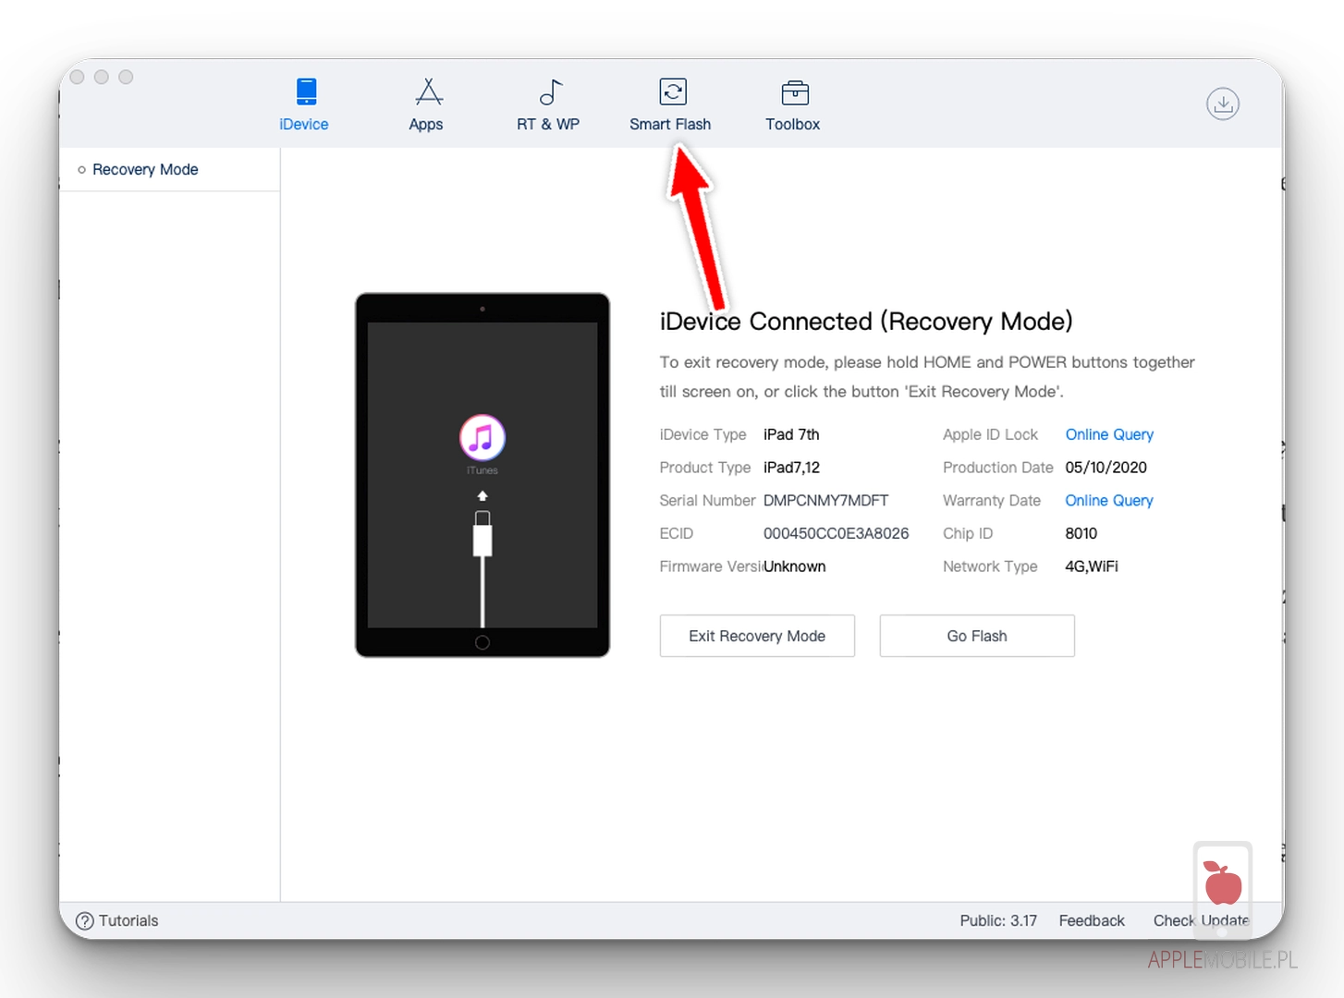Open RT & WP music note icon

click(550, 92)
